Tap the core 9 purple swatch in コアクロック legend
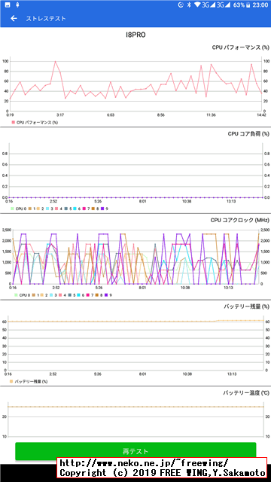This screenshot has height=482, width=271. pyautogui.click(x=106, y=294)
